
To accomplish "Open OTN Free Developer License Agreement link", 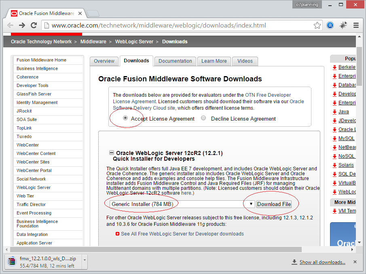I will [x=268, y=95].
